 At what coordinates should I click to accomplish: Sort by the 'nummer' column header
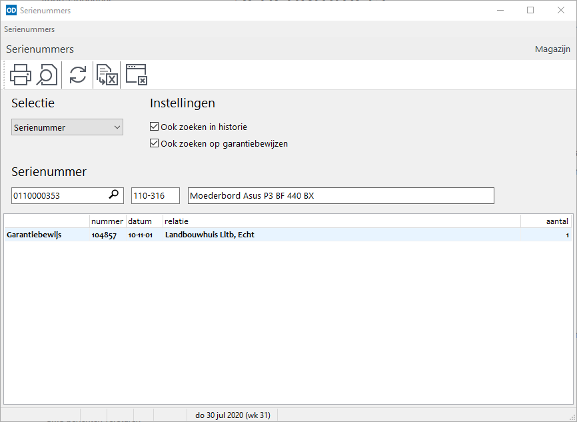[x=107, y=221]
